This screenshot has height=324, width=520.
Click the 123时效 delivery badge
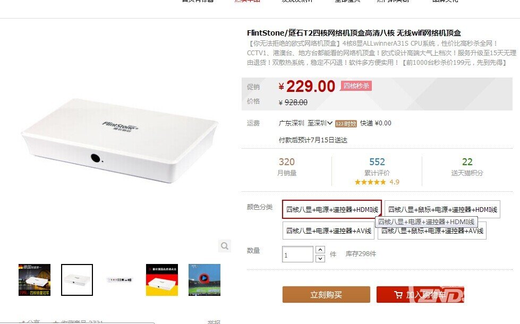346,124
